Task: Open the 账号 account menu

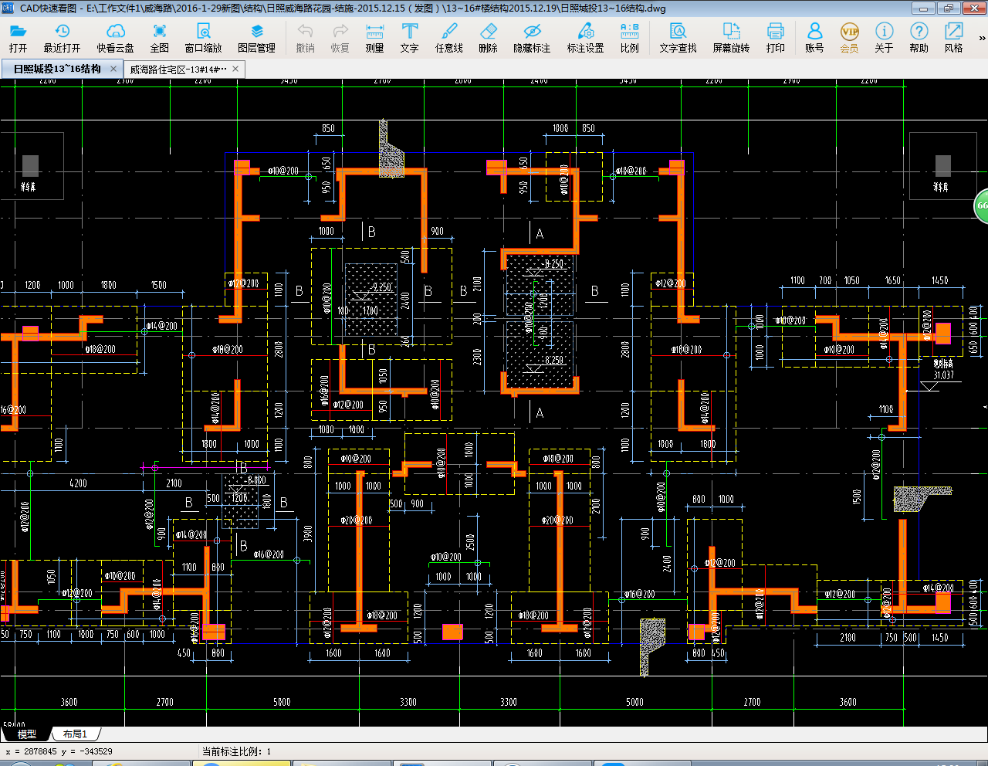Action: tap(814, 38)
